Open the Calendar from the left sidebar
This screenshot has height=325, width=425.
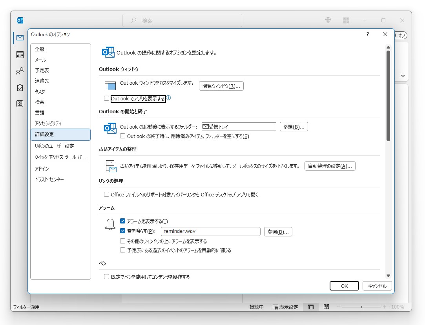click(x=20, y=54)
